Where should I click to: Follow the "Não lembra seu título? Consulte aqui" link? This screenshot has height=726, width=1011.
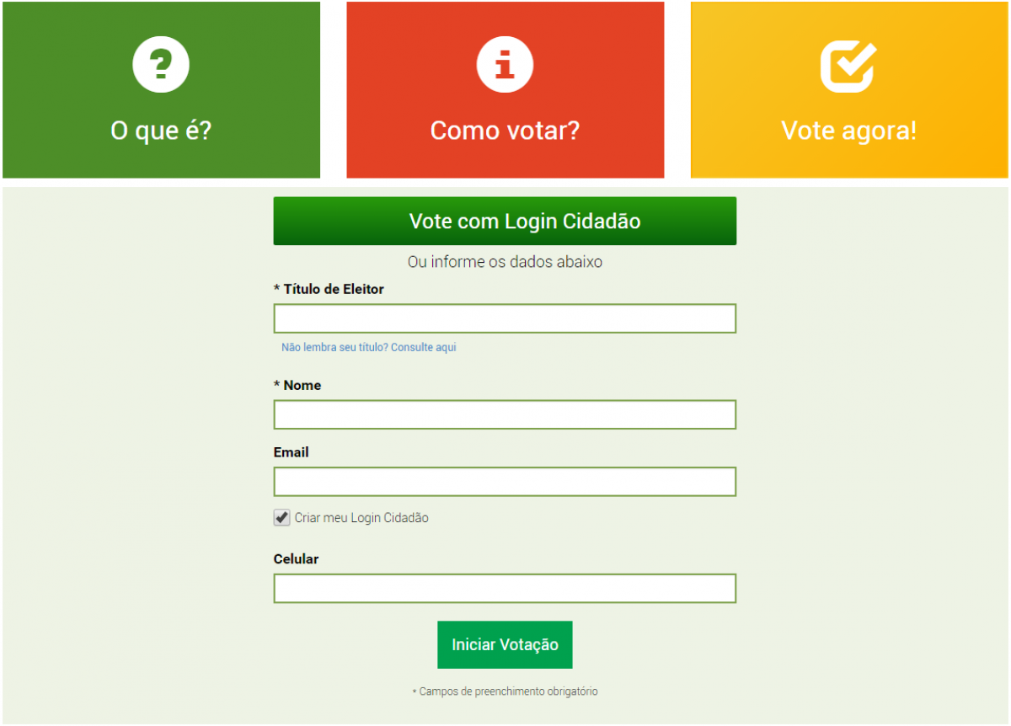coord(369,347)
